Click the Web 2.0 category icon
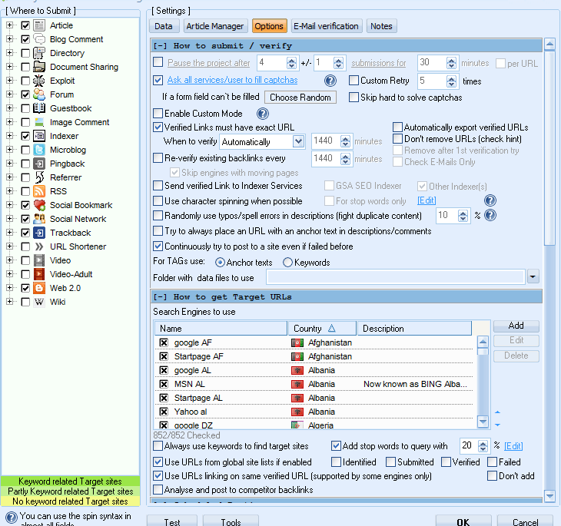Viewport: 561px width, 526px height. point(39,288)
